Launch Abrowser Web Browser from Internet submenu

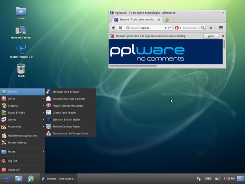[x=71, y=92]
